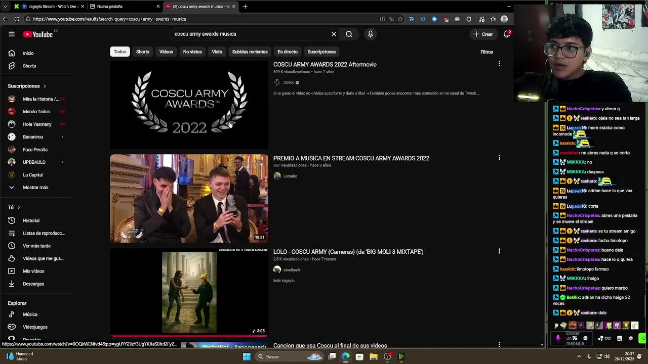Open the etosikesfr channel link
The height and width of the screenshot is (364, 648).
click(x=292, y=270)
